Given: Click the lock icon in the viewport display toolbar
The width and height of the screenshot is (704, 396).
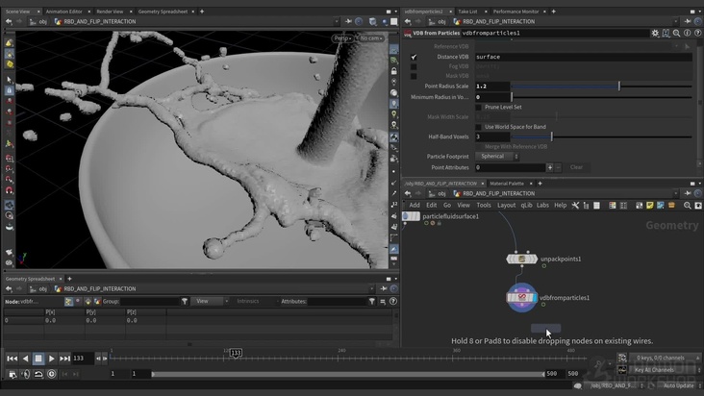Looking at the screenshot, I should pyautogui.click(x=393, y=71).
